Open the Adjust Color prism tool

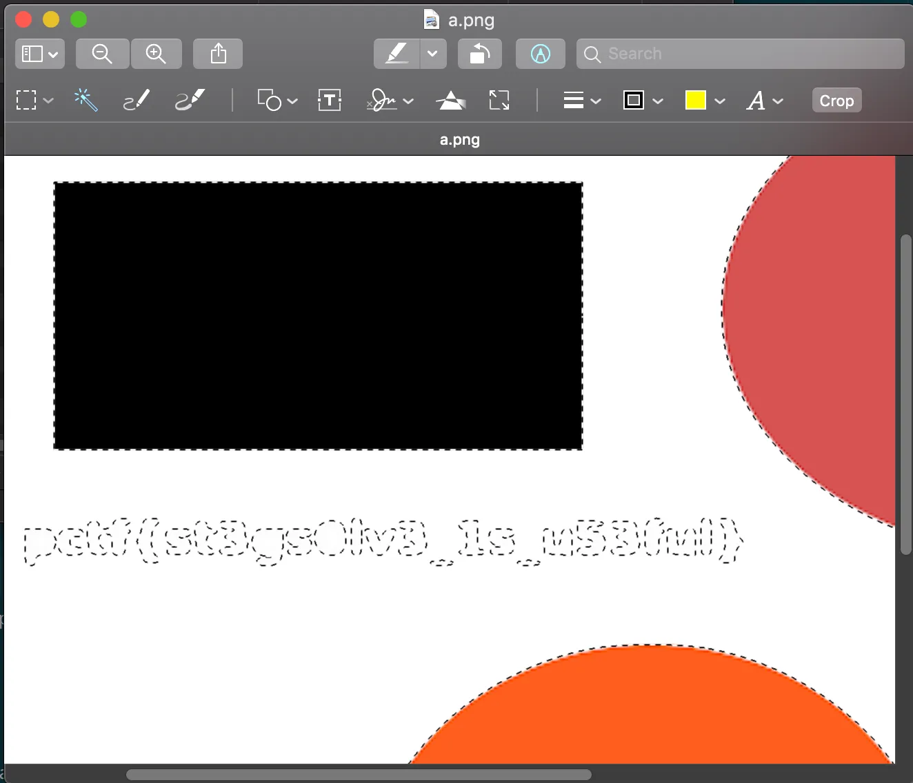(x=451, y=101)
